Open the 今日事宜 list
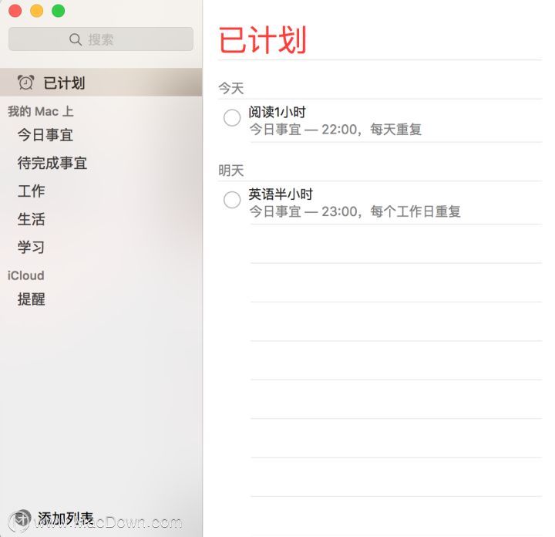Screen dimensions: 555x537 click(x=45, y=135)
